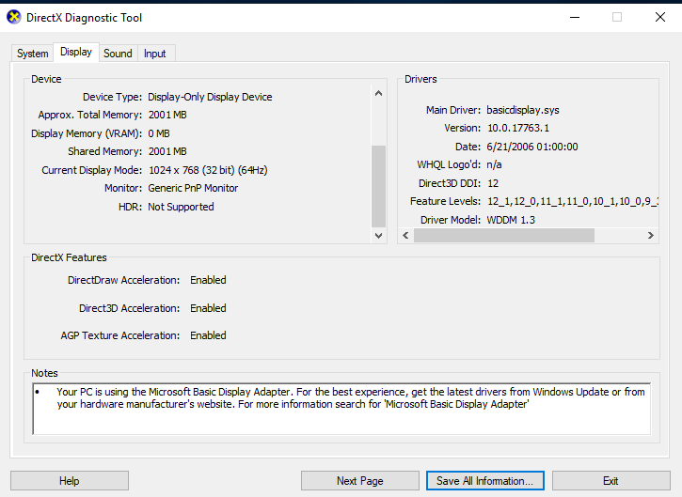
Task: Click the 'Generic PnP Monitor' value
Action: point(193,188)
